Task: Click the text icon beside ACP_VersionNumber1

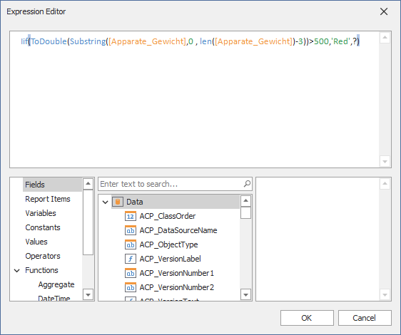Action: click(130, 273)
